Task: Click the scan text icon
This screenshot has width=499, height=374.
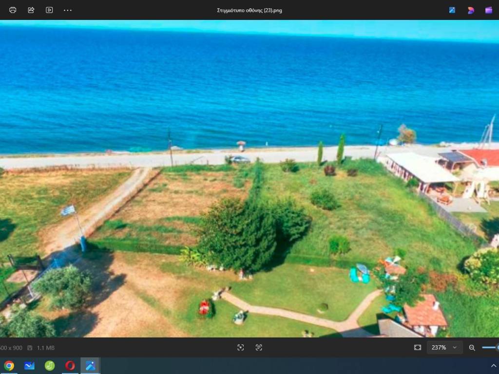Action: tap(259, 347)
